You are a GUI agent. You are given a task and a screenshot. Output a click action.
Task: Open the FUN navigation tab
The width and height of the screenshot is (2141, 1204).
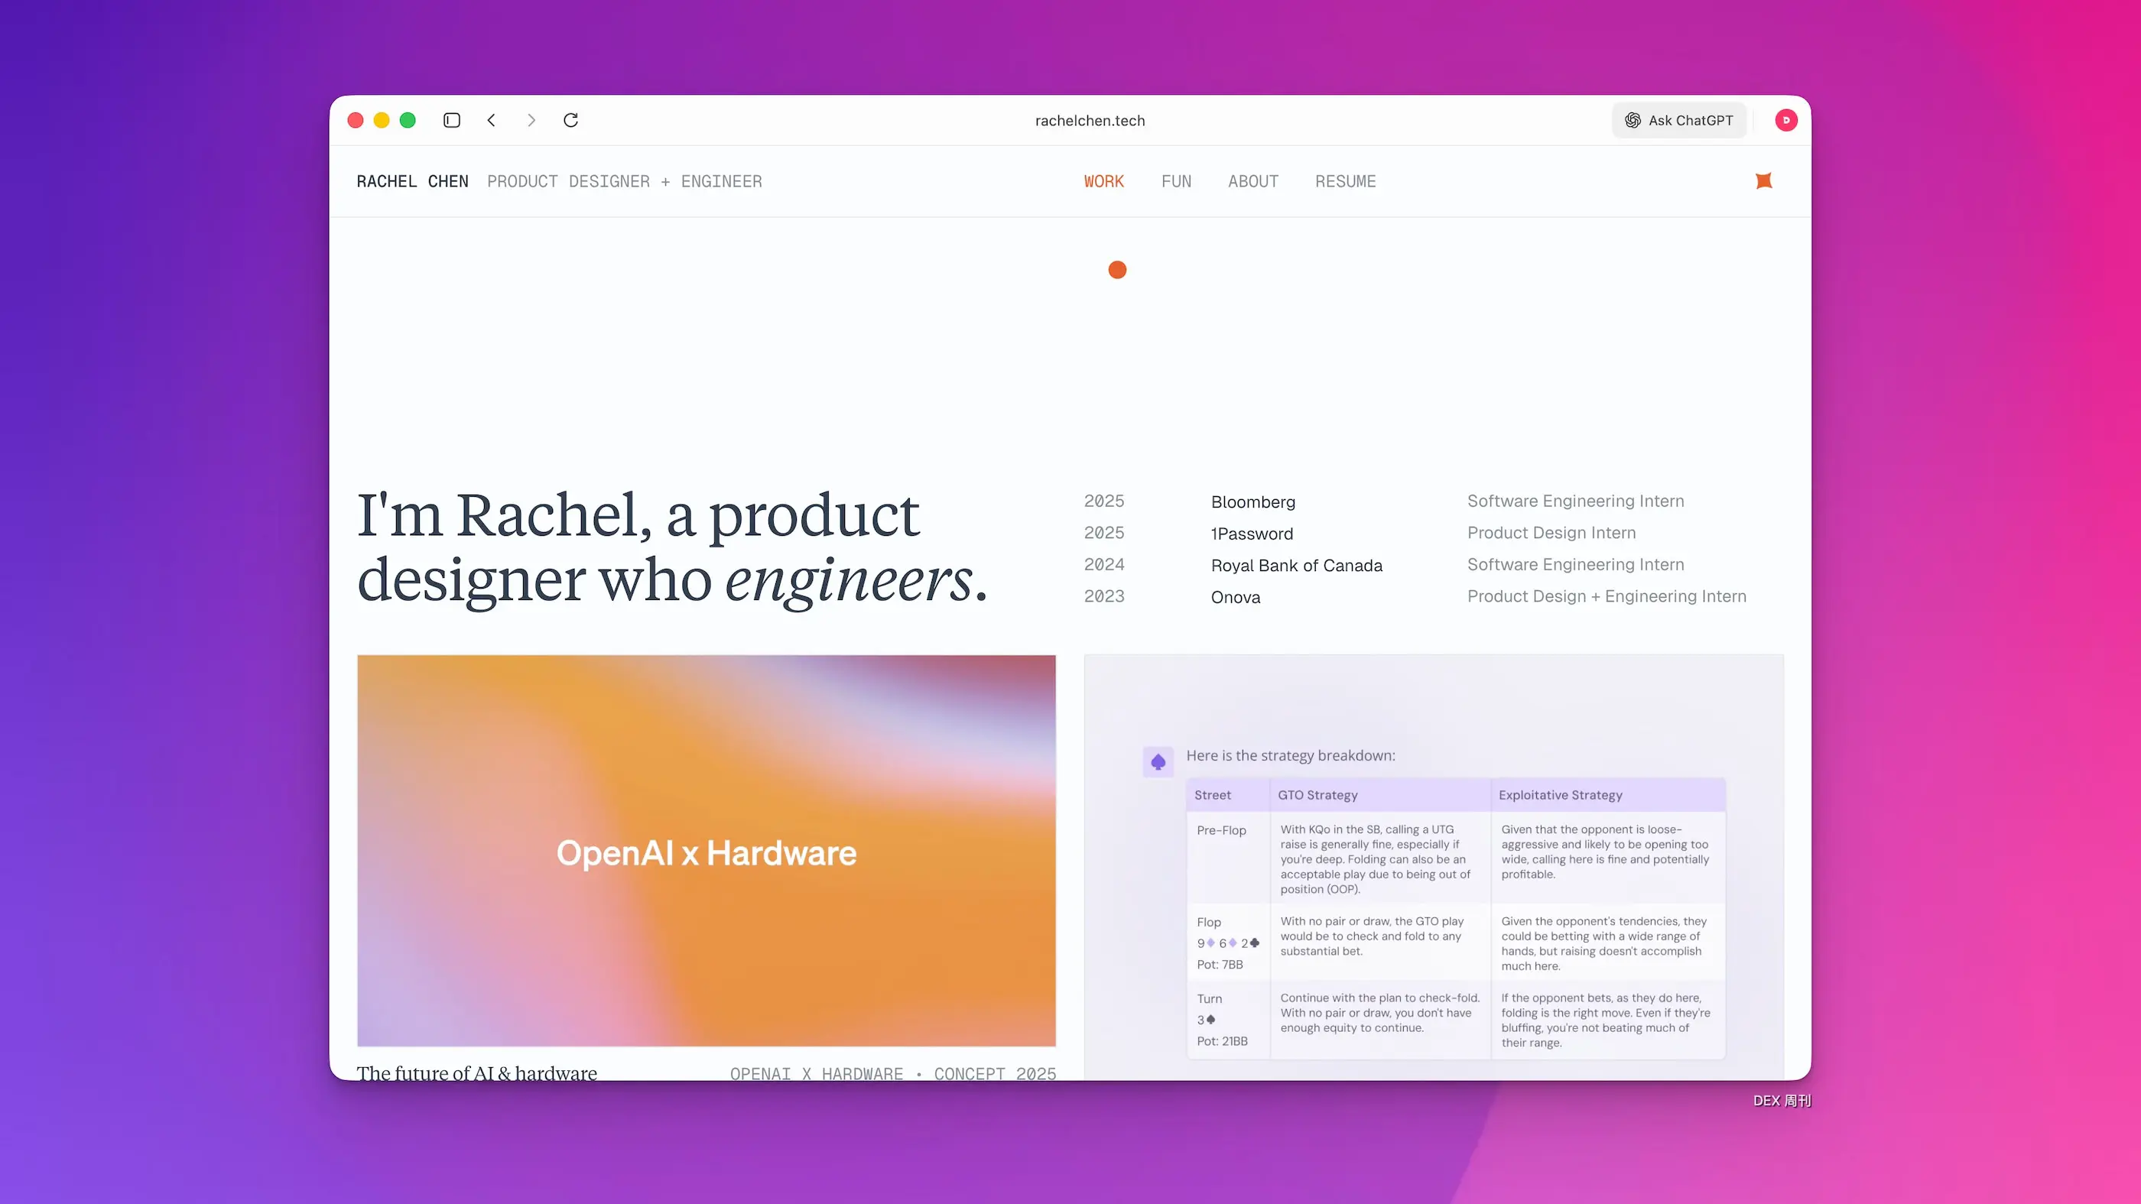(1176, 181)
